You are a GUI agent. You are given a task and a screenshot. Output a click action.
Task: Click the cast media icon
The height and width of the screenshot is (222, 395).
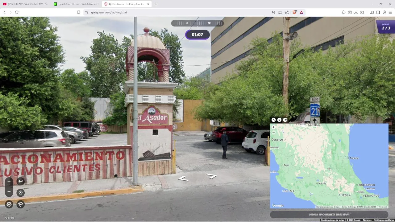point(362,12)
